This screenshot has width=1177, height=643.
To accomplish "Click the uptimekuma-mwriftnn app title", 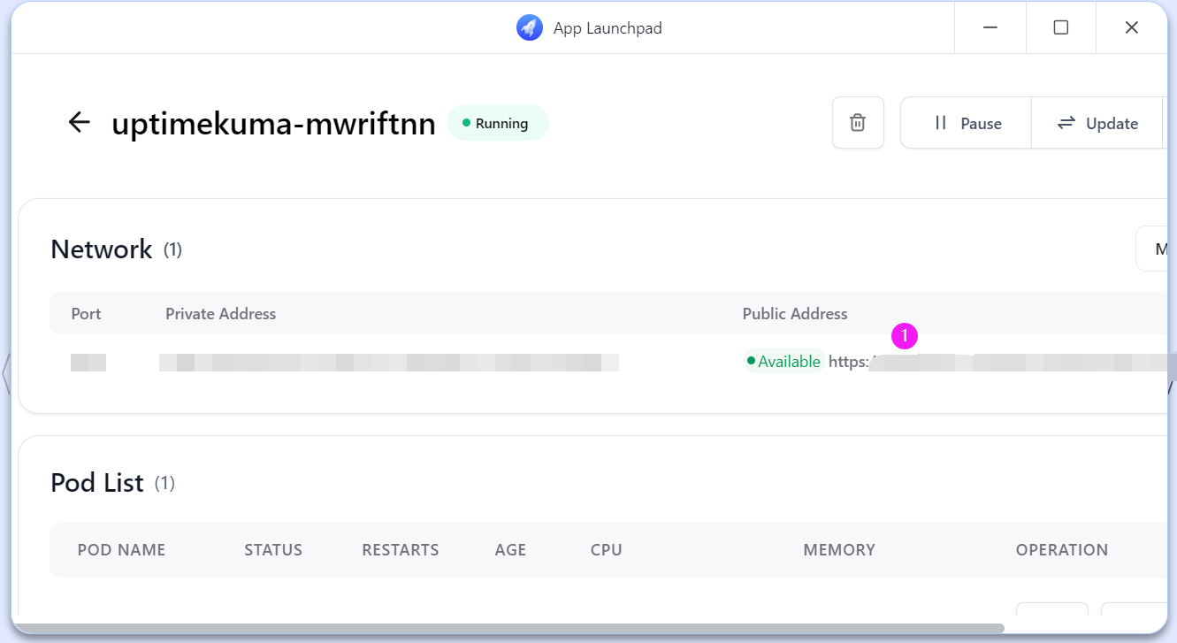I will (273, 124).
